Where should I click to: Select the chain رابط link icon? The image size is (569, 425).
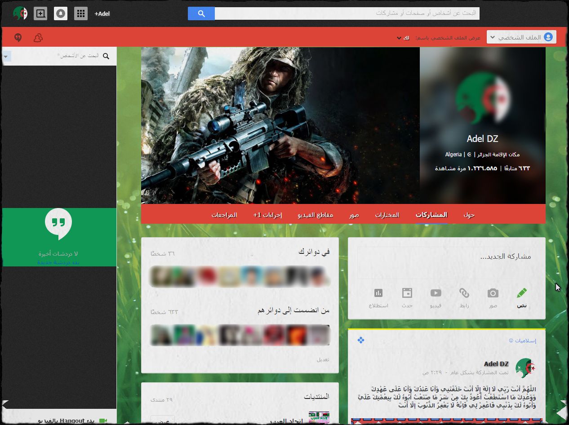(x=464, y=293)
